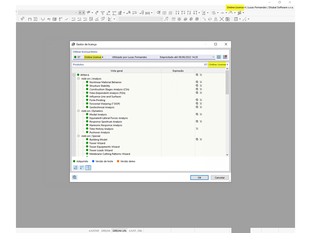The height and width of the screenshot is (233, 311).
Task: Open the wide combo box in top toolbar
Action: coord(47,13)
